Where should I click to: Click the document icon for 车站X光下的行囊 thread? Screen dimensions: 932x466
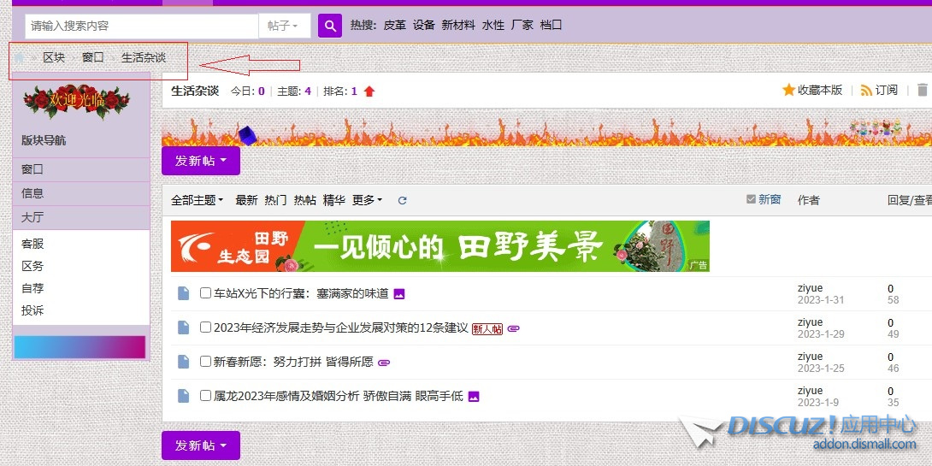[x=183, y=293]
